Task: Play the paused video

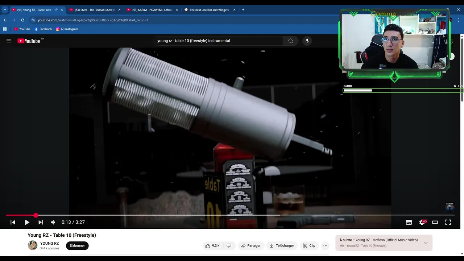Action: click(27, 222)
